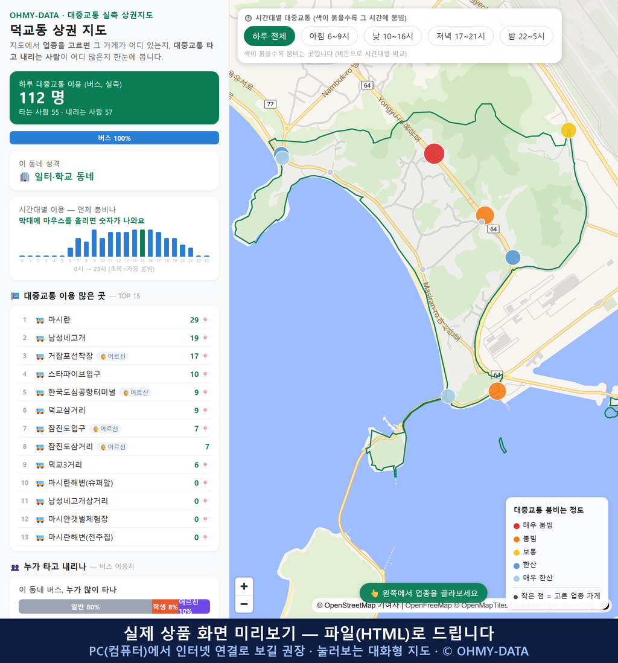Select the 남성네고개 stop row
The image size is (618, 663).
click(114, 338)
